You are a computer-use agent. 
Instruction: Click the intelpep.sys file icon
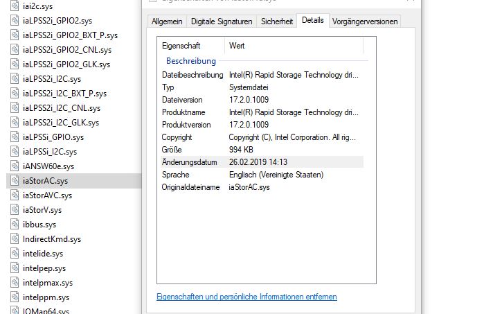15,268
